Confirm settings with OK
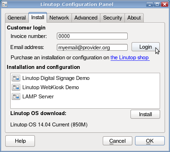 [x=150, y=141]
